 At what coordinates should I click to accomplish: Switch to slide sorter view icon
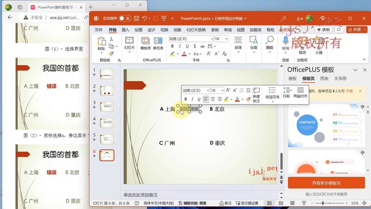281,203
